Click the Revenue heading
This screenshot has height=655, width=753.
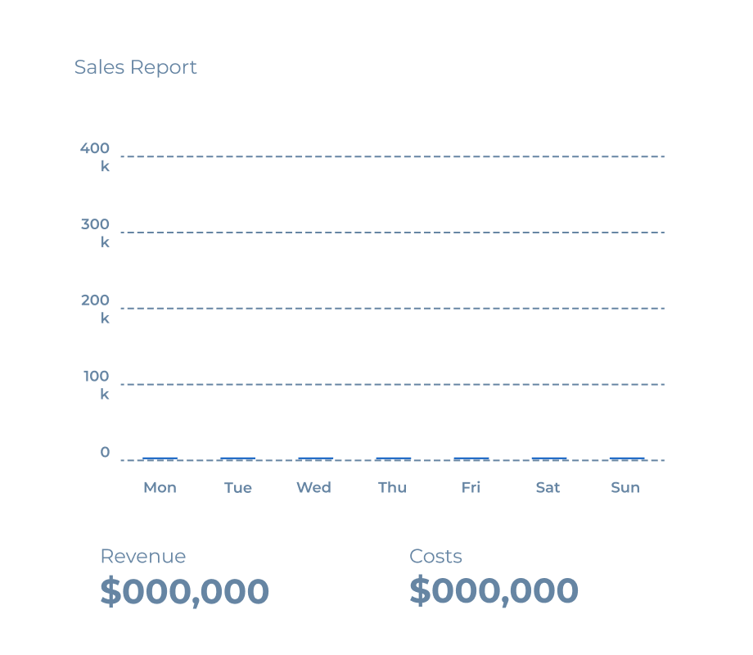click(143, 557)
